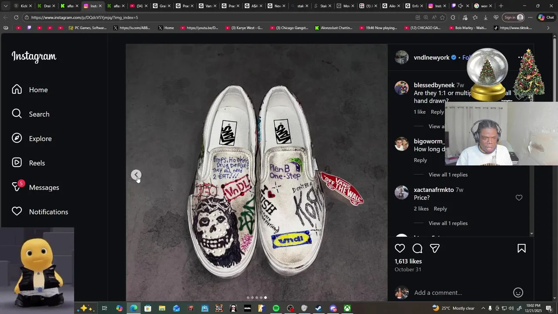Open the Search panel in Instagram sidebar

31,114
